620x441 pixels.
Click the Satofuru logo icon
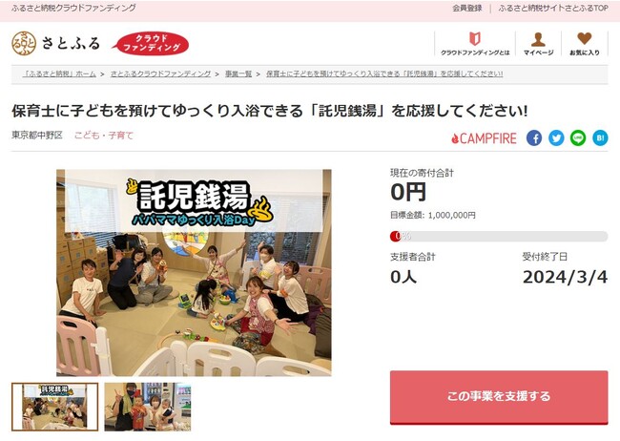click(24, 43)
